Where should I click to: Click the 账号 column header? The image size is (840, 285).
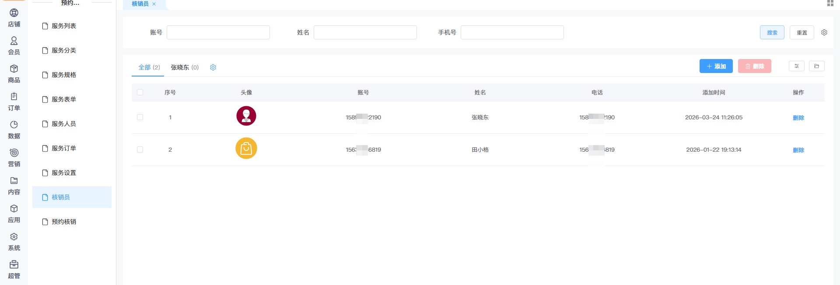(363, 92)
